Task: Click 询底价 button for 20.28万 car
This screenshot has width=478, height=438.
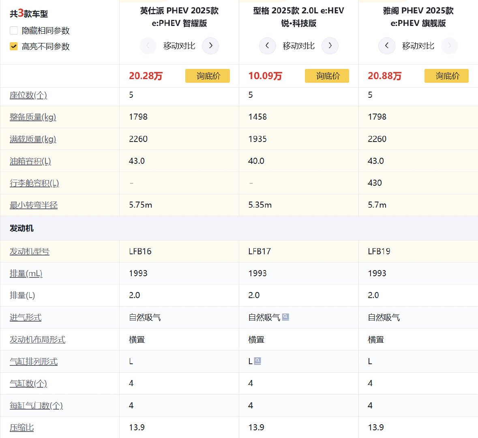Action: point(208,76)
